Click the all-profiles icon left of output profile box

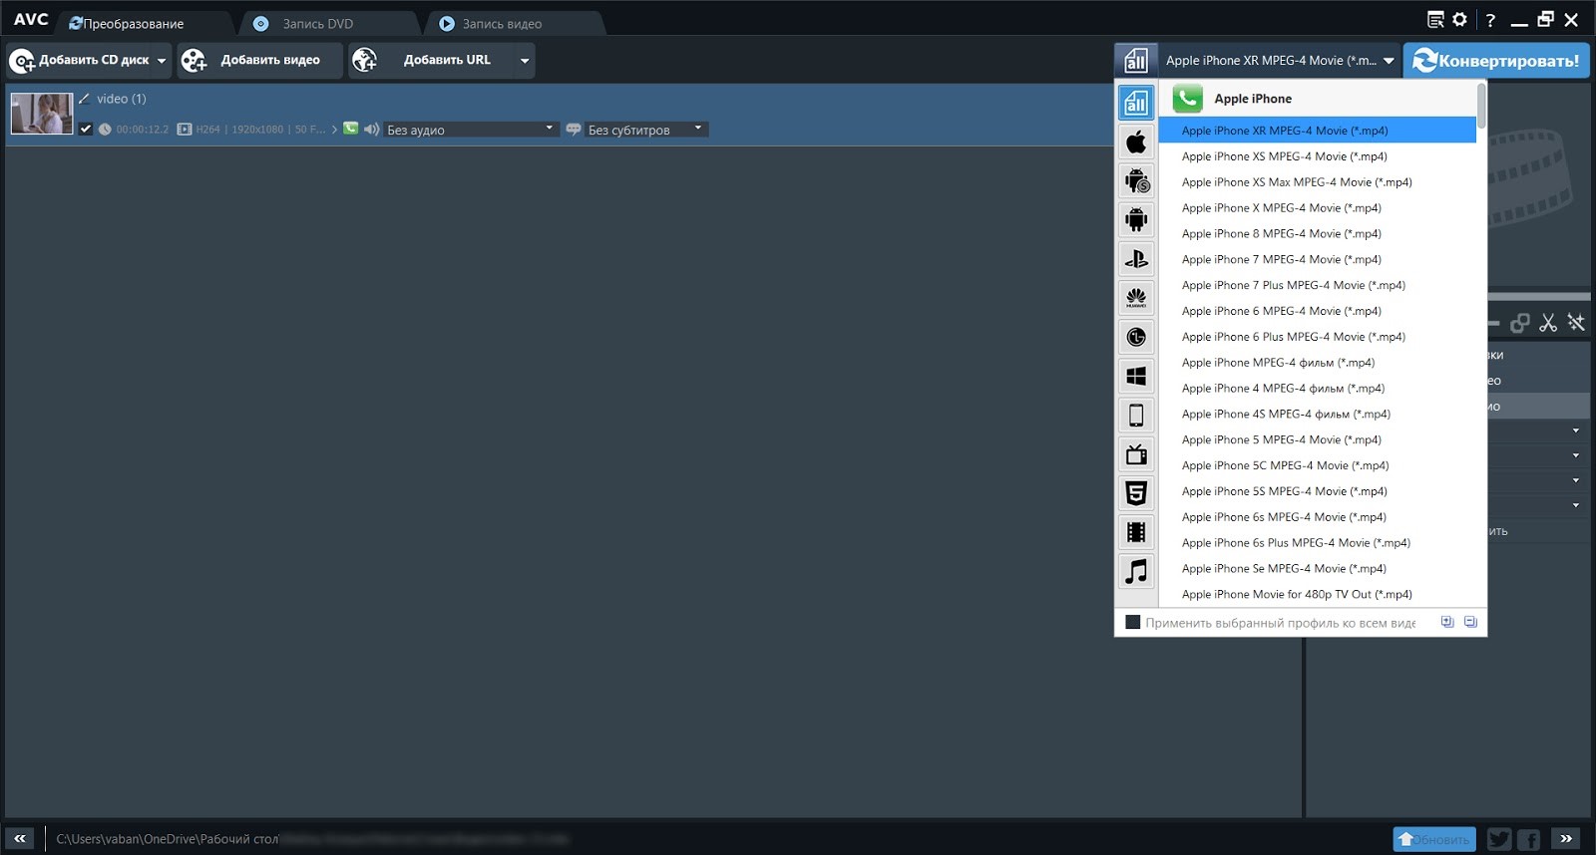click(1136, 61)
